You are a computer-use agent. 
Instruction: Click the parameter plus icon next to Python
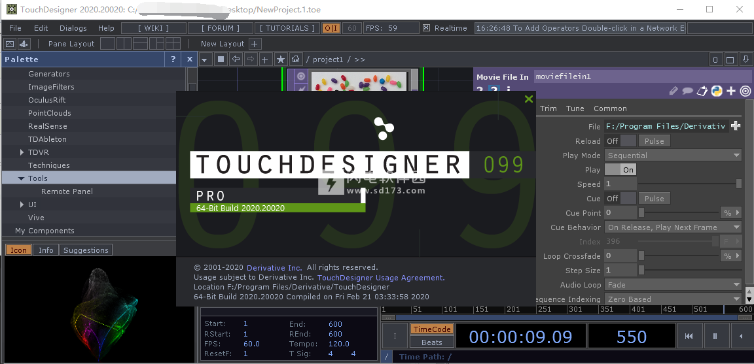(x=731, y=91)
